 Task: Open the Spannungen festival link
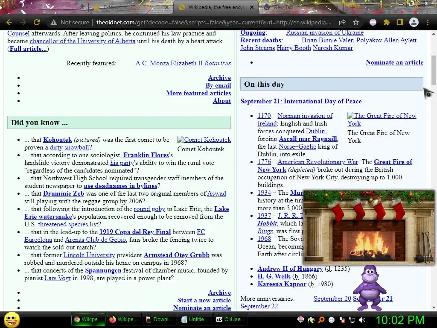coord(103,270)
